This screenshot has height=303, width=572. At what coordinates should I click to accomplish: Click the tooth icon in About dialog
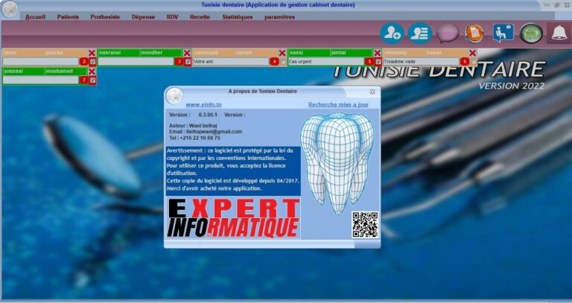coord(174,96)
